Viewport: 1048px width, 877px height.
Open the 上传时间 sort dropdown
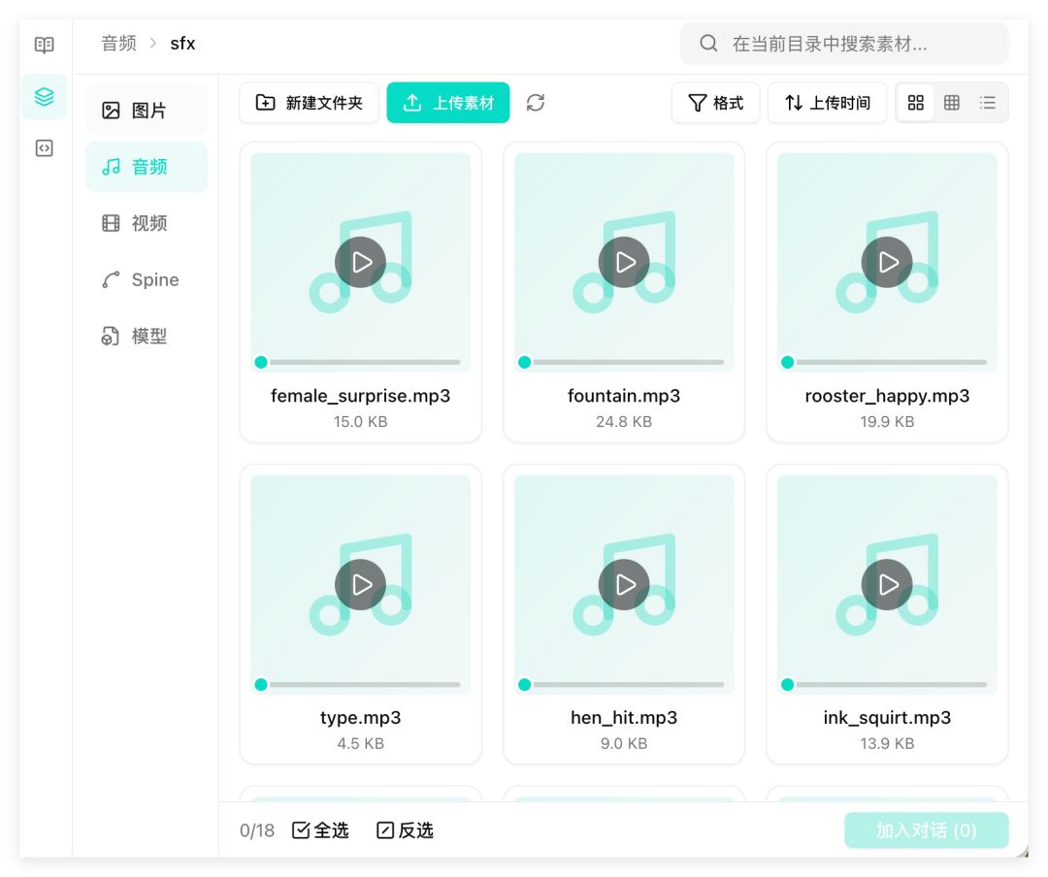pos(827,102)
